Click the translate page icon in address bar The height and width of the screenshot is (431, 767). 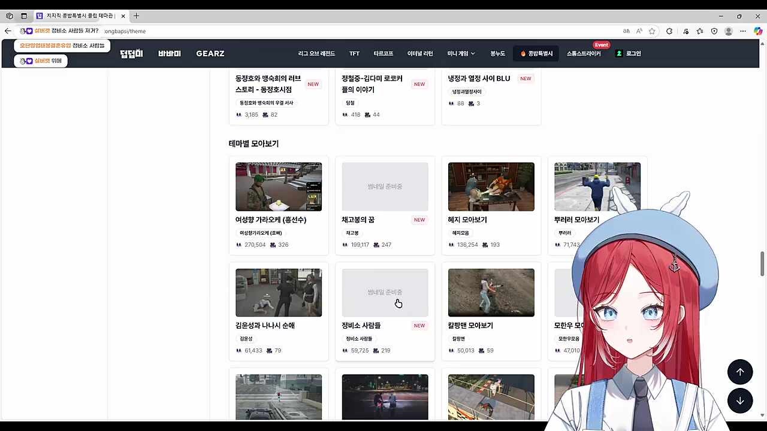(x=626, y=31)
